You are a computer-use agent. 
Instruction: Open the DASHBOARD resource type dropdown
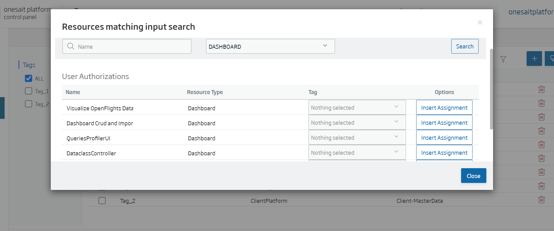click(x=270, y=46)
